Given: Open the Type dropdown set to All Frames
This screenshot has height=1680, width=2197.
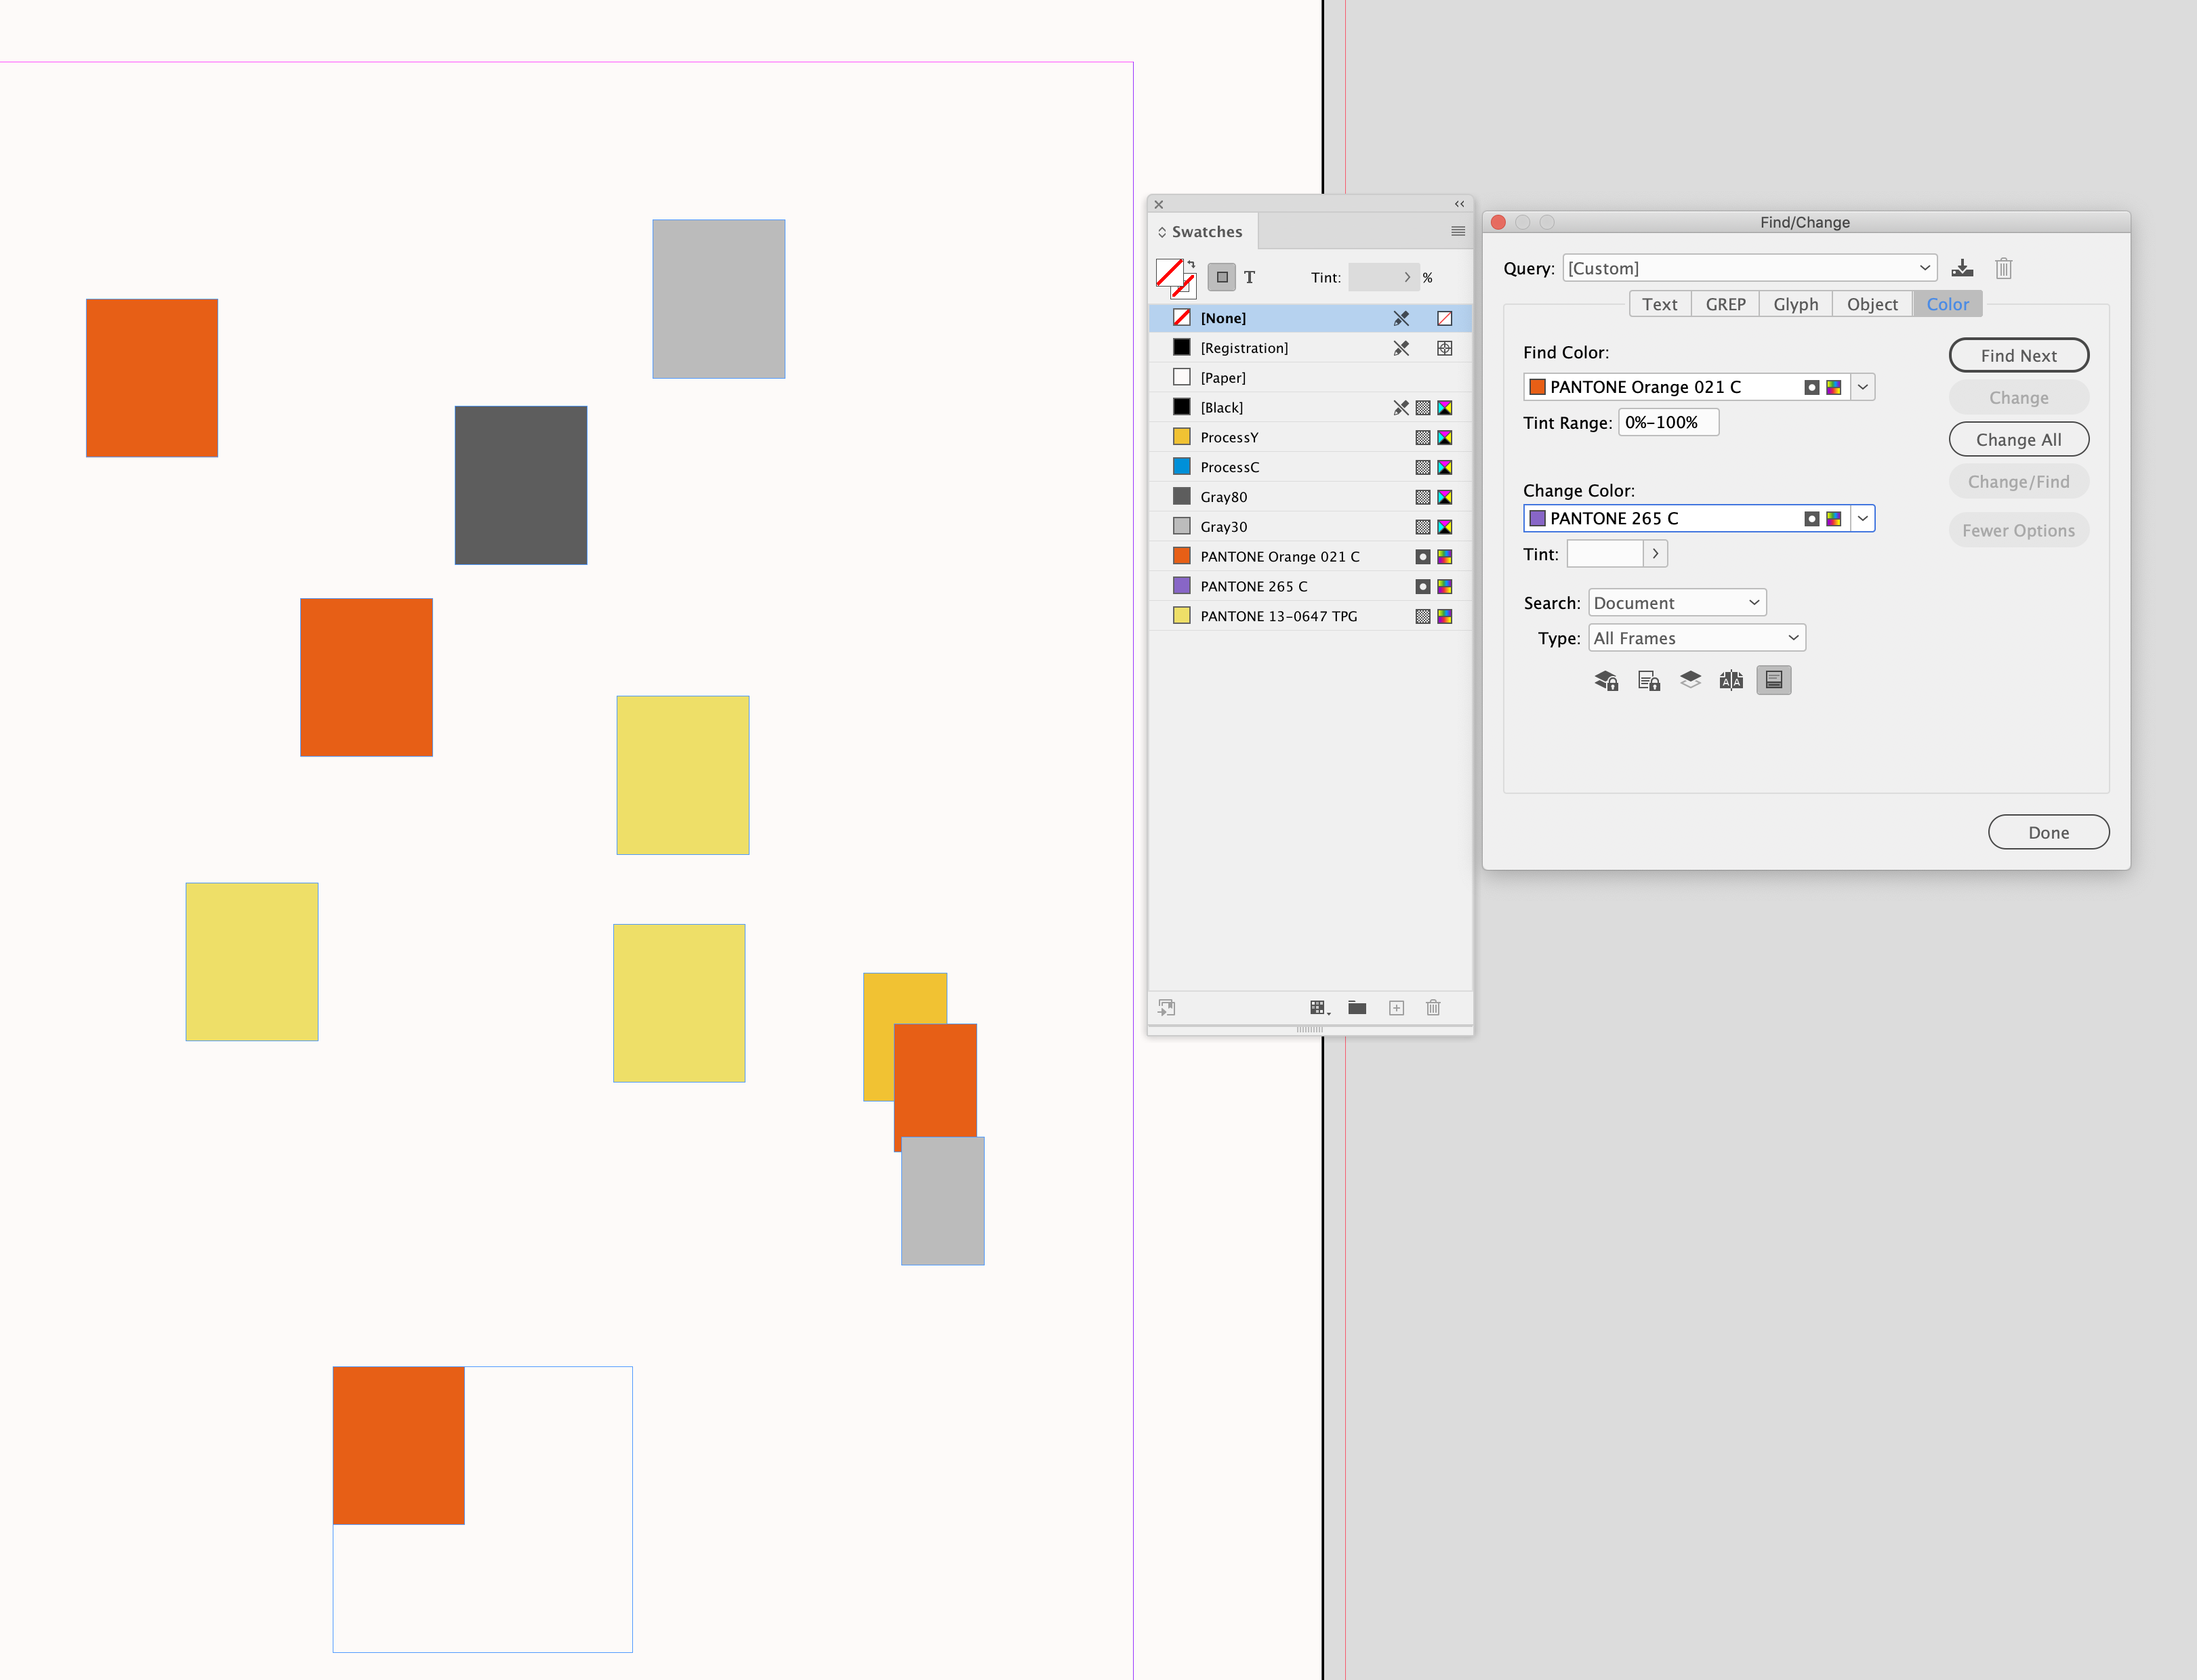Looking at the screenshot, I should [1696, 637].
